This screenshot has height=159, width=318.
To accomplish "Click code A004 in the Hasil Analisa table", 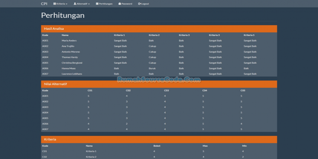I will [x=45, y=57].
